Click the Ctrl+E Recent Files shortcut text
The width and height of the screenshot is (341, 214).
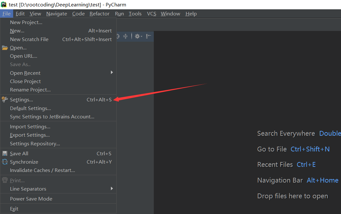pos(306,165)
